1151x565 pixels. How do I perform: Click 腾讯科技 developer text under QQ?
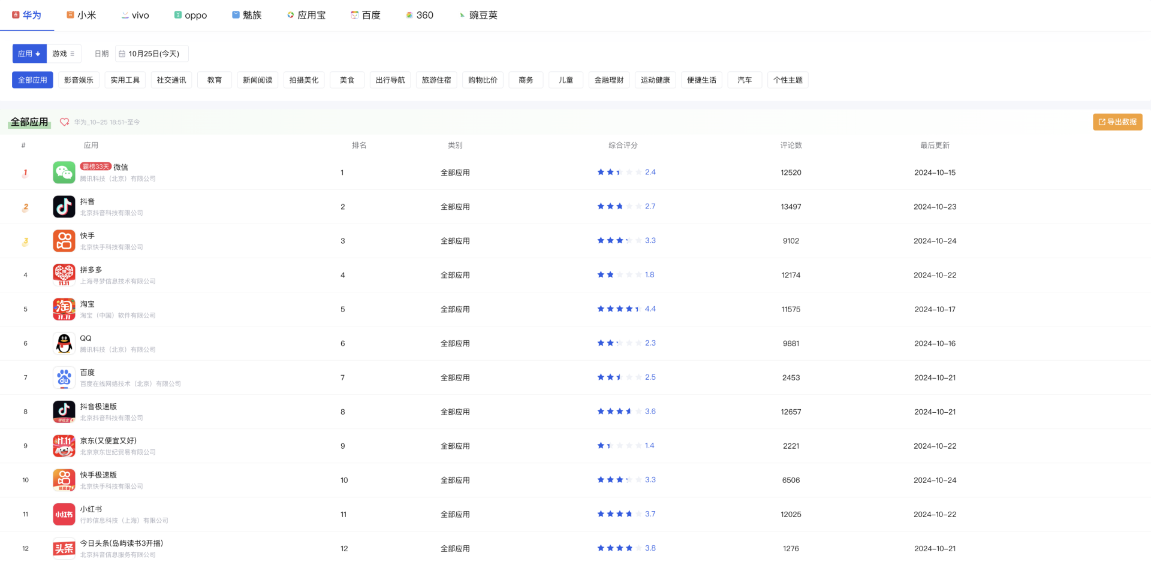tap(117, 349)
